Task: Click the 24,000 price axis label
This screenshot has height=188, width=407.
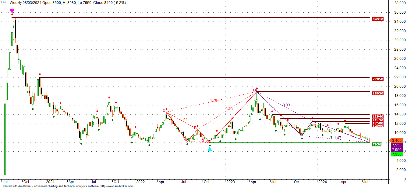Action: pos(400,68)
